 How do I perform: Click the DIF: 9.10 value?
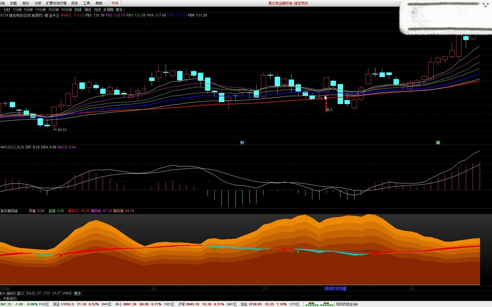tap(32, 147)
